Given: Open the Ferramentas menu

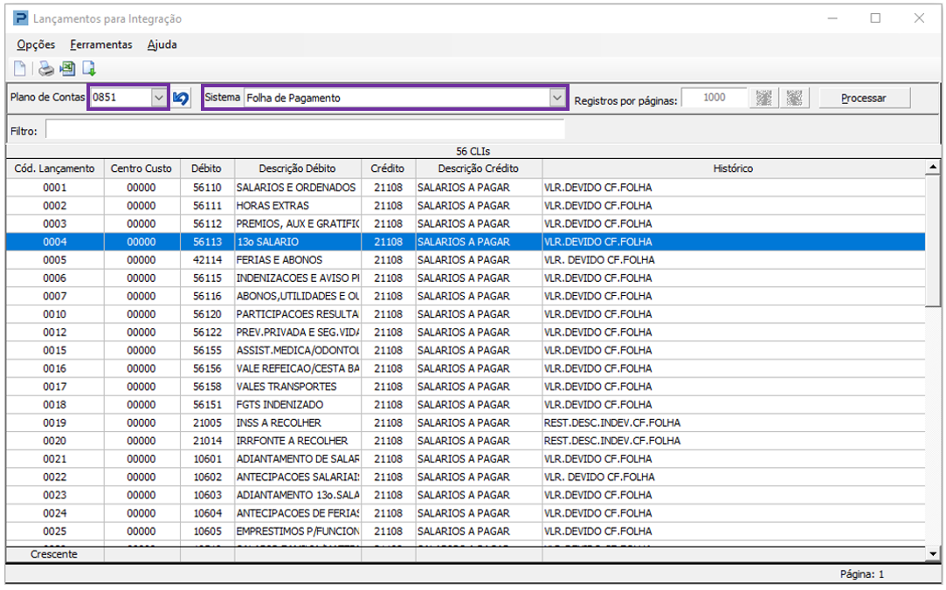Looking at the screenshot, I should tap(100, 45).
